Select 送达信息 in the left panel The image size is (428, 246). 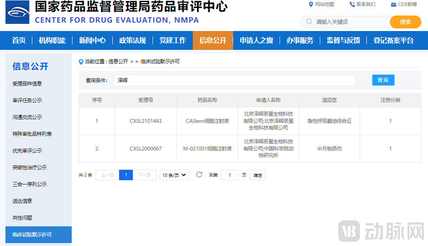click(23, 201)
